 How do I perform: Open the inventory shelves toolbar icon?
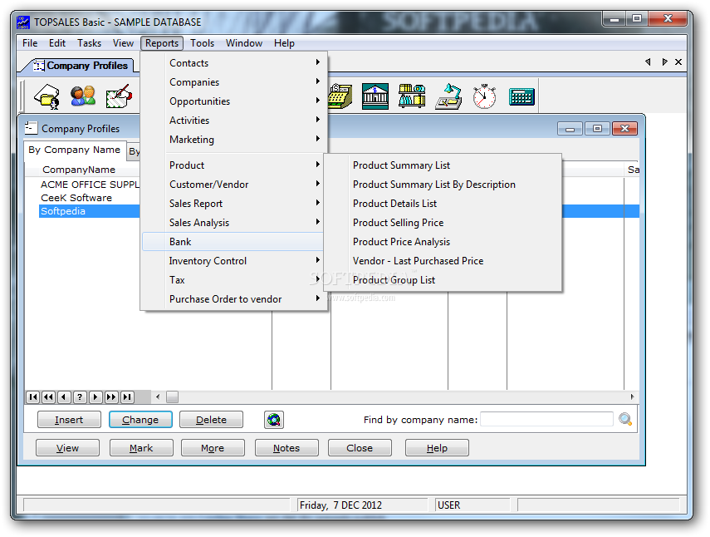(x=412, y=96)
